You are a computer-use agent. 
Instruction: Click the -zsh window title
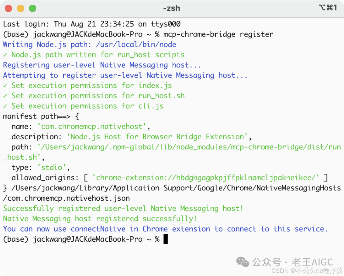click(x=172, y=8)
